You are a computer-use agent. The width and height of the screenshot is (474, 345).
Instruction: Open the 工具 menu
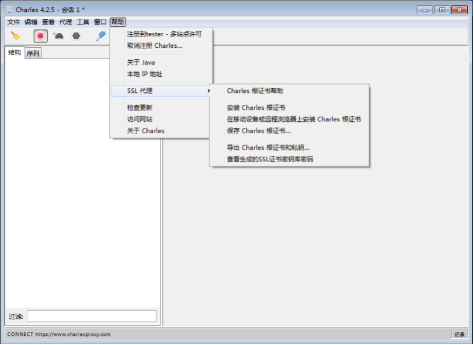point(83,22)
